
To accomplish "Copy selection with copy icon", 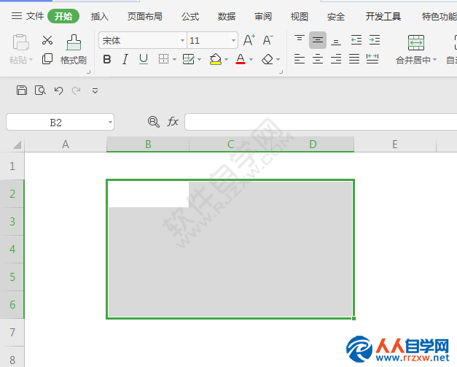I will click(x=47, y=59).
